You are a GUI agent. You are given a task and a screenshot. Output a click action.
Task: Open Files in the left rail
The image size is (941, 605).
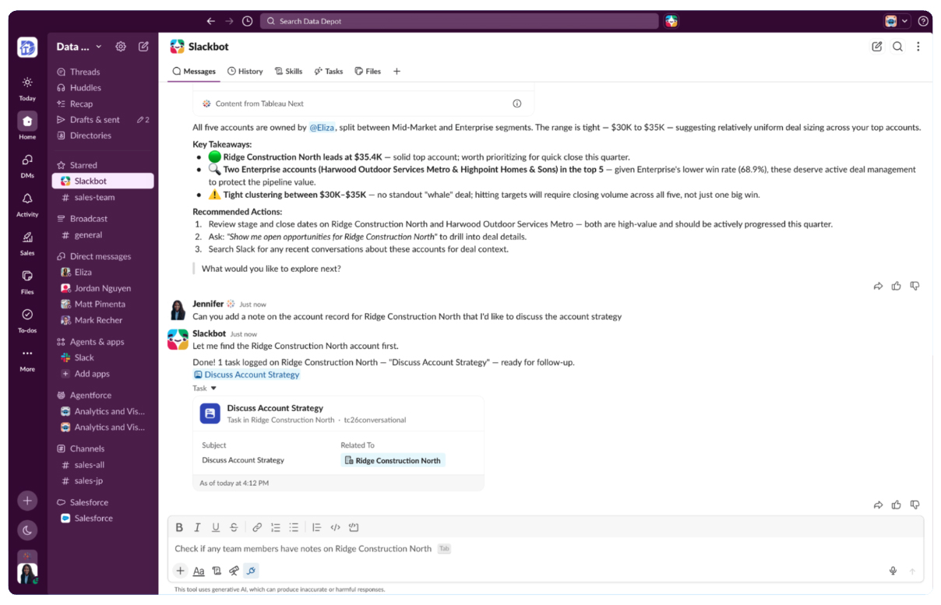coord(27,282)
